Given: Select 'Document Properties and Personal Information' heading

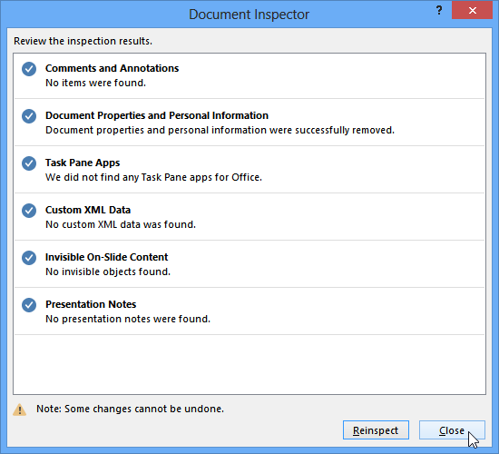Looking at the screenshot, I should (157, 115).
